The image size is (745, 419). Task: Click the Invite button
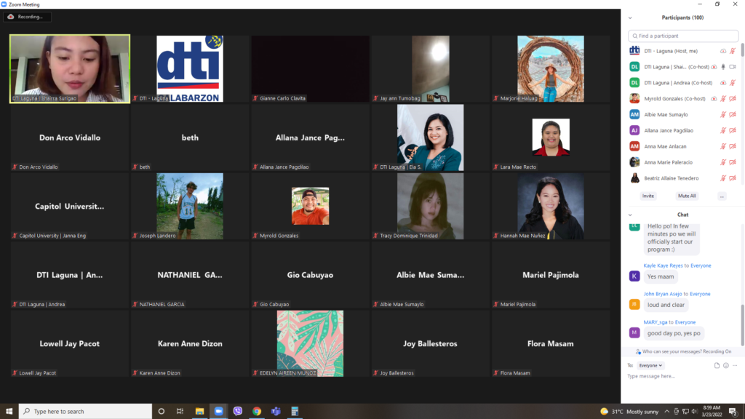coord(648,196)
